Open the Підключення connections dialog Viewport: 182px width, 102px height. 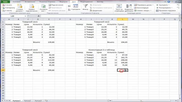[56, 5]
